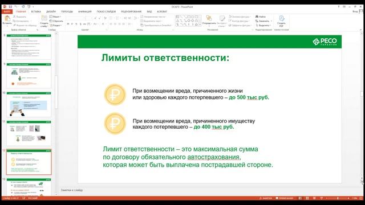Switch to normal view icon in status bar
365x205 pixels.
click(301, 198)
